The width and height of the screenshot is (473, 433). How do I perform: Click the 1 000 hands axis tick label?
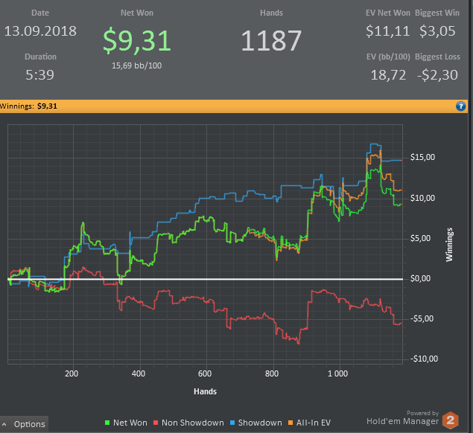338,373
